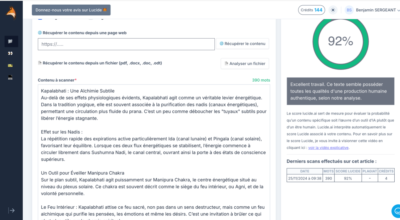Click the https:// URL input field
Image resolution: width=400 pixels, height=220 pixels.
[126, 44]
